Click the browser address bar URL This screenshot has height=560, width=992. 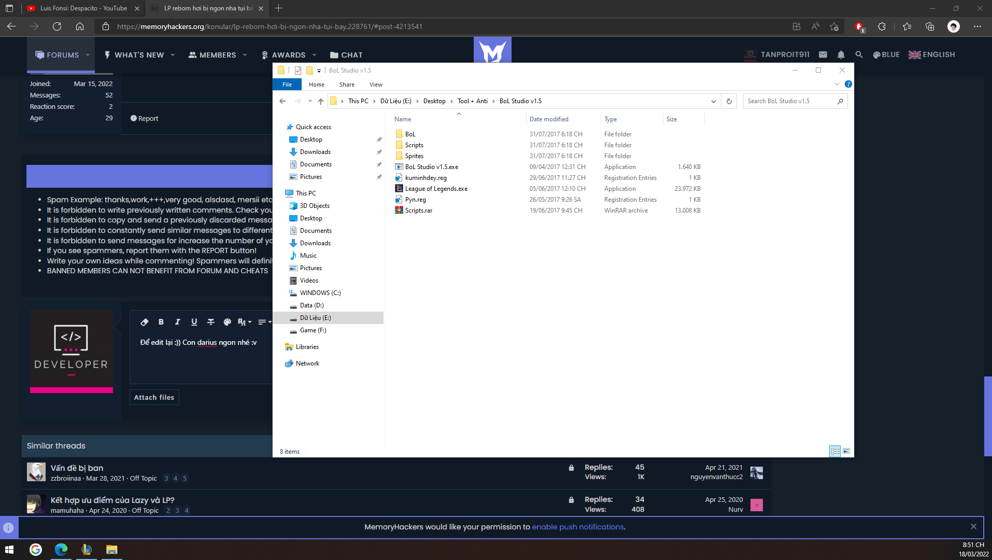pyautogui.click(x=270, y=26)
